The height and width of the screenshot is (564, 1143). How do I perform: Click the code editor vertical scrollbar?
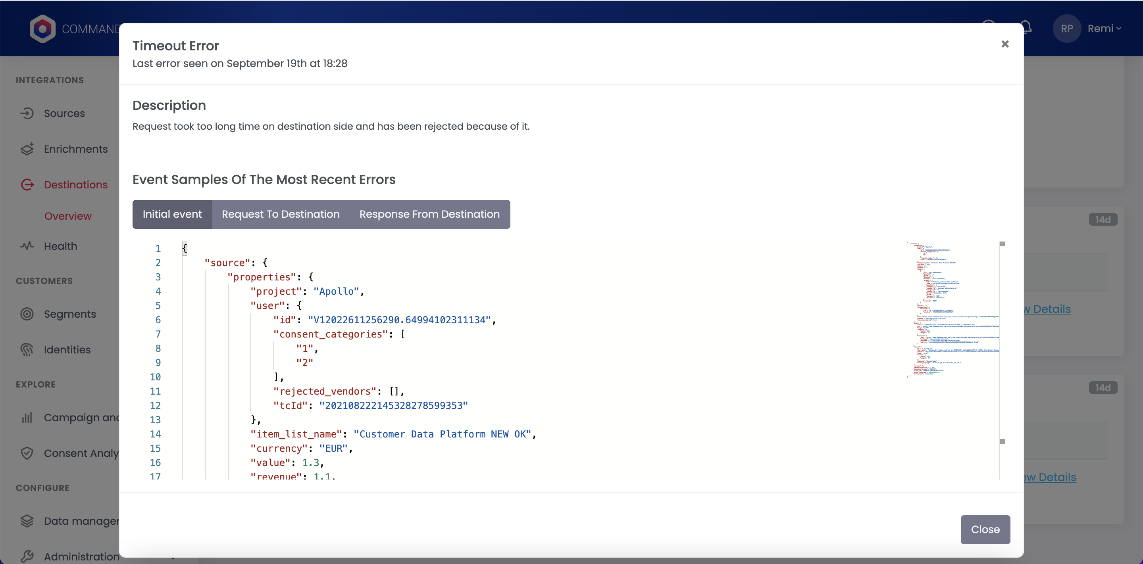click(x=1002, y=342)
